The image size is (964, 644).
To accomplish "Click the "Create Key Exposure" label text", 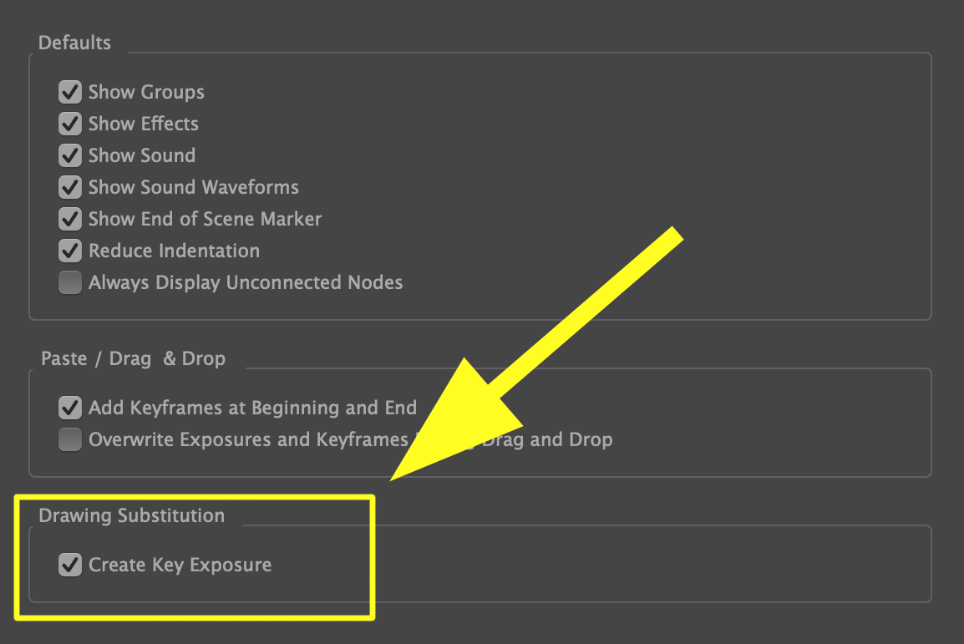I will [x=180, y=565].
